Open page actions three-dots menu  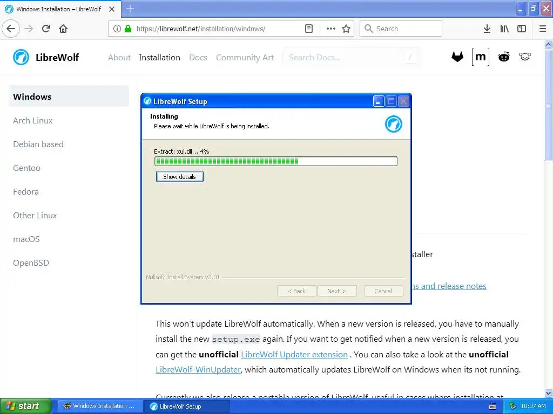point(331,29)
